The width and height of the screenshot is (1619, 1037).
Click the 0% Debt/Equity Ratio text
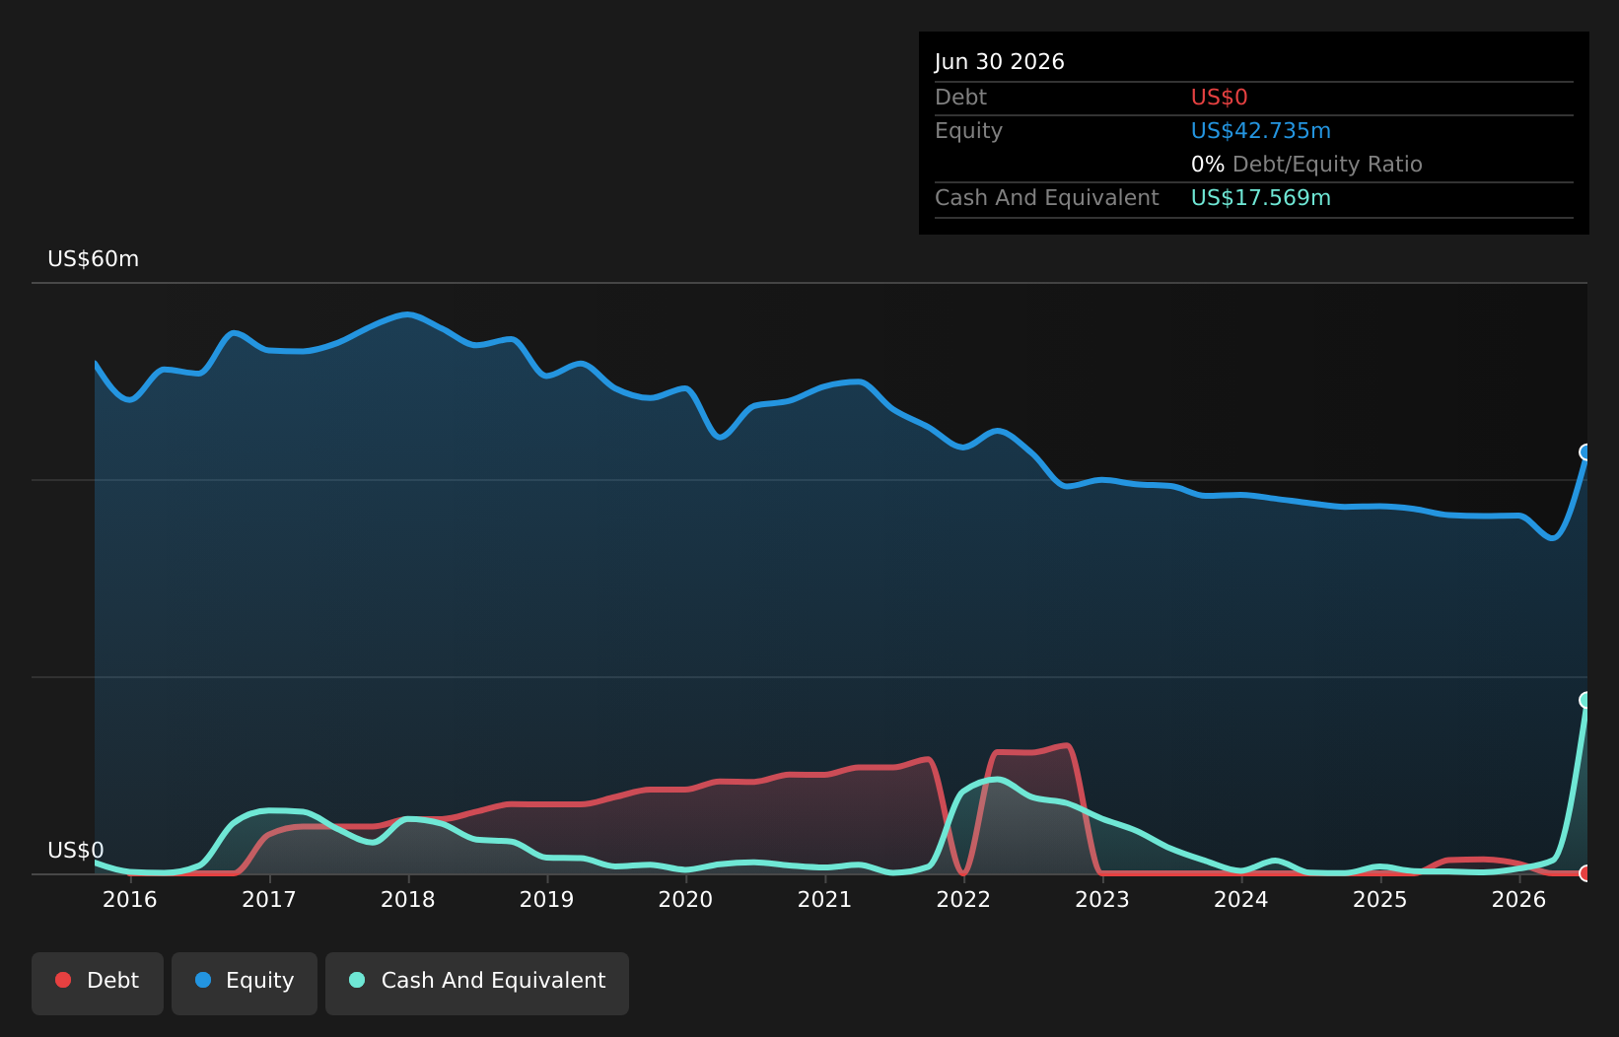pyautogui.click(x=1306, y=165)
